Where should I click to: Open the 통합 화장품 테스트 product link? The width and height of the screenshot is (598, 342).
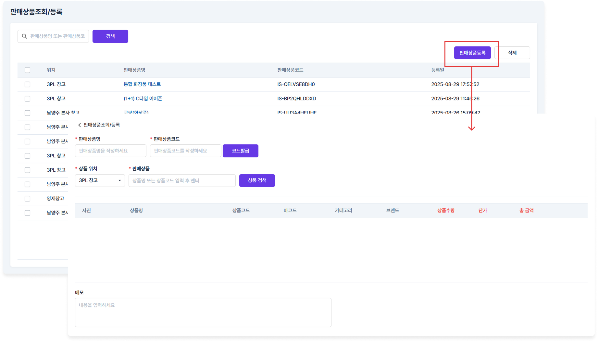pos(142,84)
